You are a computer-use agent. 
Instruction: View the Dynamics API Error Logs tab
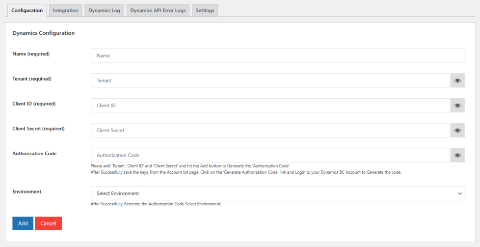coord(158,10)
